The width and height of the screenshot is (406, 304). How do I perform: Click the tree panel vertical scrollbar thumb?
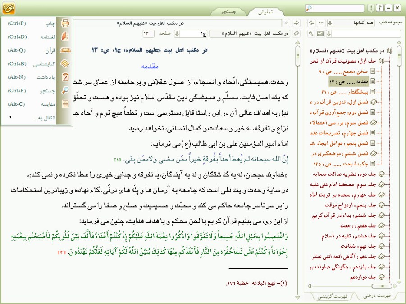coord(399,56)
